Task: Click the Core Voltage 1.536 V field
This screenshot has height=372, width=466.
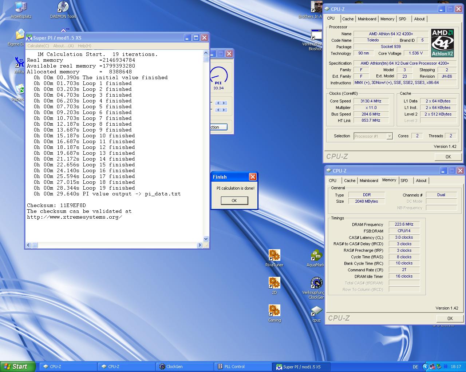Action: click(415, 53)
